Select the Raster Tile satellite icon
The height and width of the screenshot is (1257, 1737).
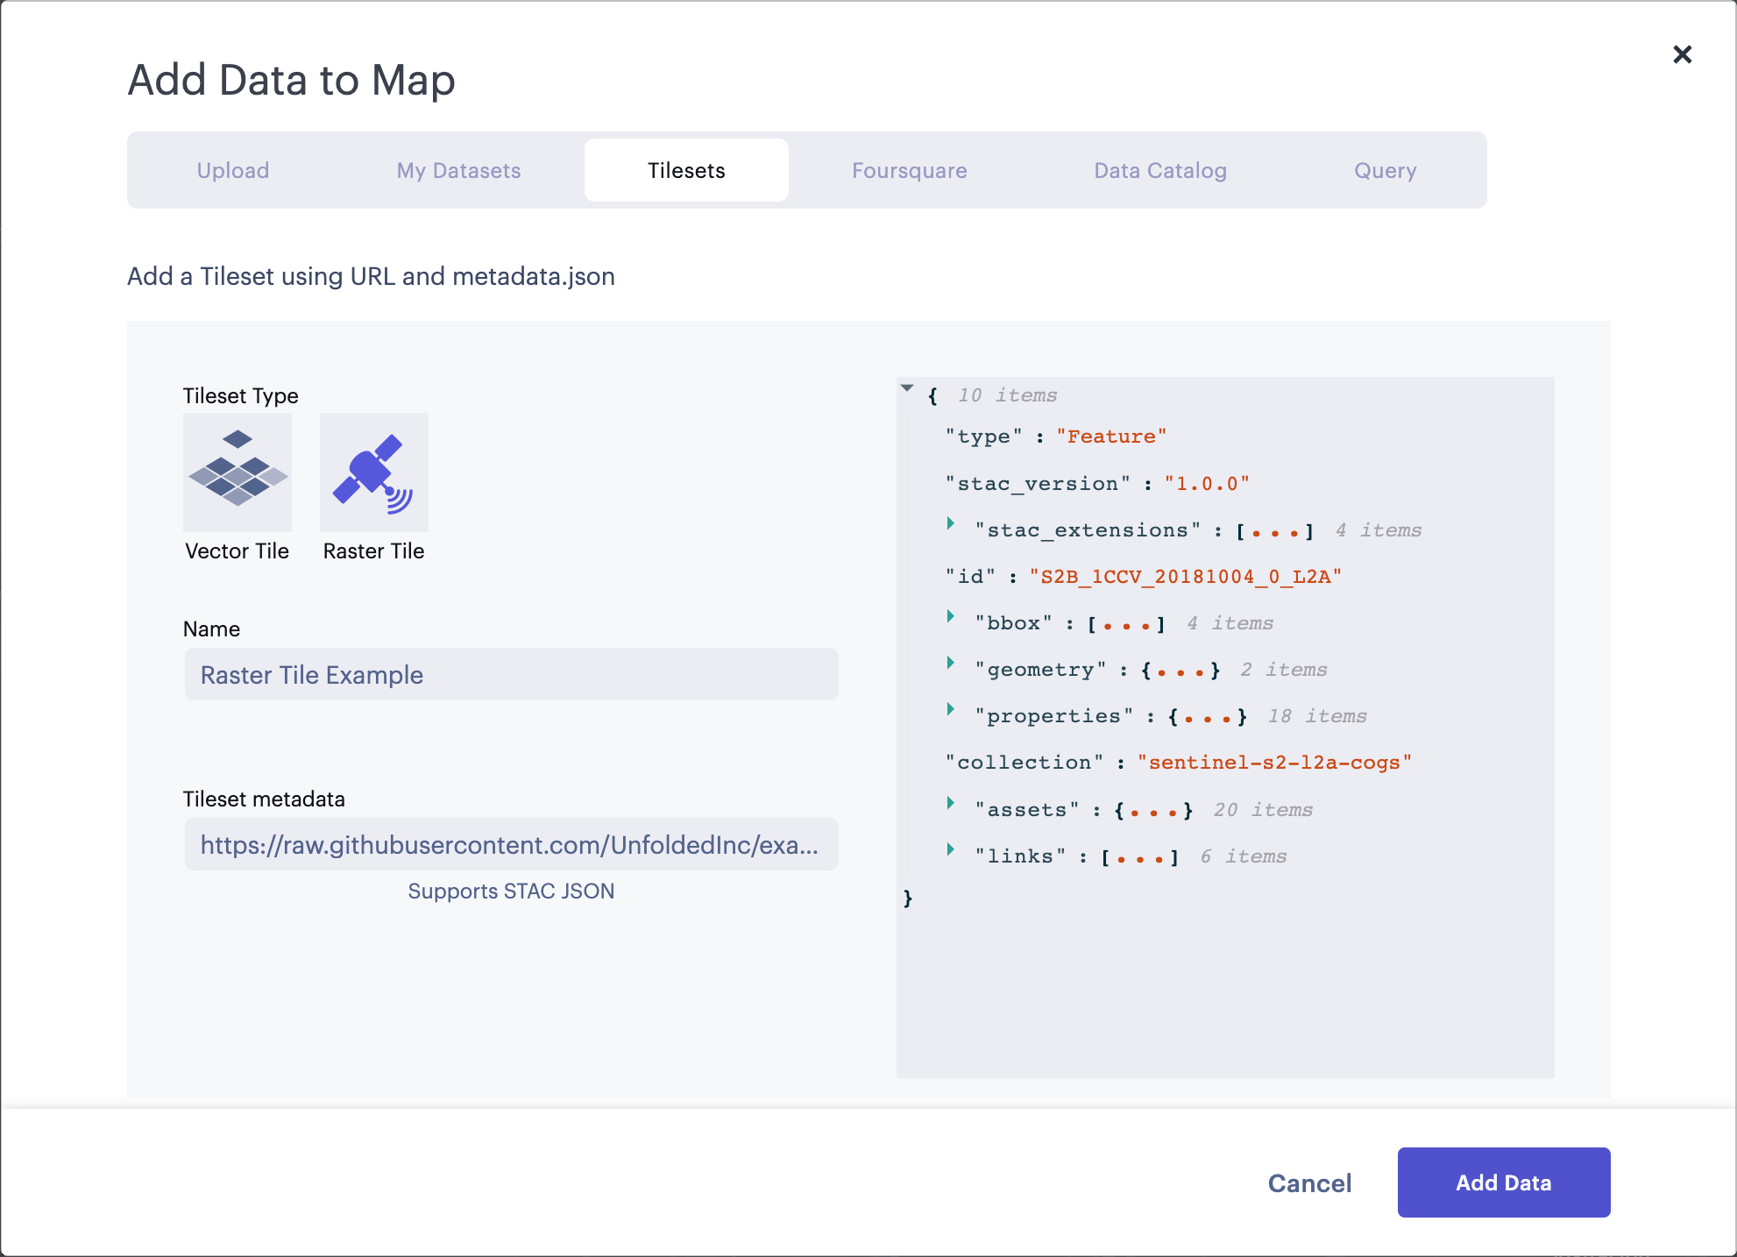(373, 472)
